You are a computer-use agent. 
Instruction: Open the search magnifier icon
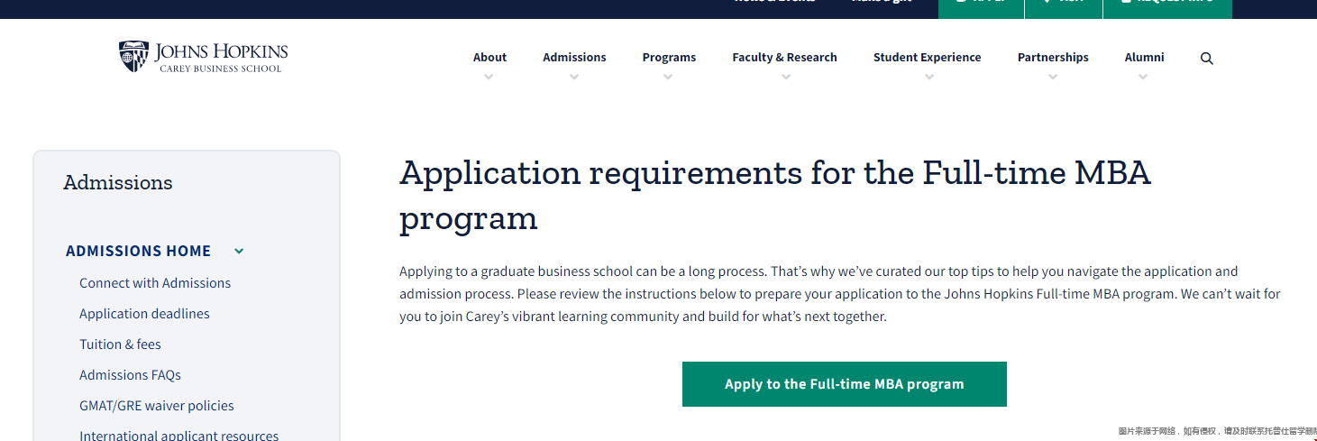click(x=1207, y=59)
